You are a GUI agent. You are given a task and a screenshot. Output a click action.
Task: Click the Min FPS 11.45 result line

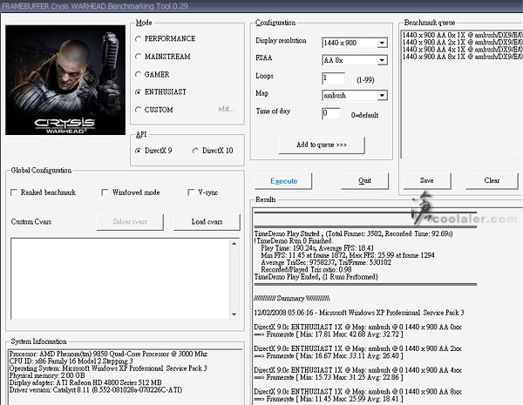(348, 255)
